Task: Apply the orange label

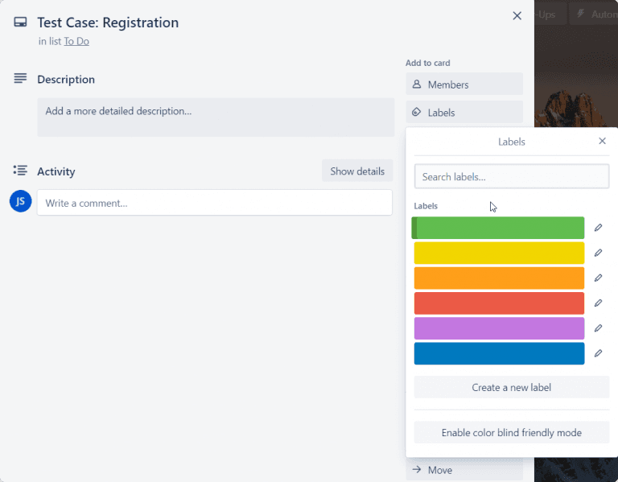Action: tap(499, 278)
